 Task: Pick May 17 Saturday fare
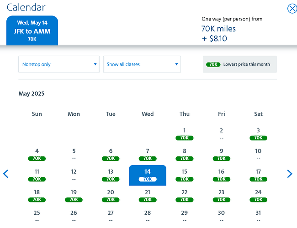coord(258,175)
